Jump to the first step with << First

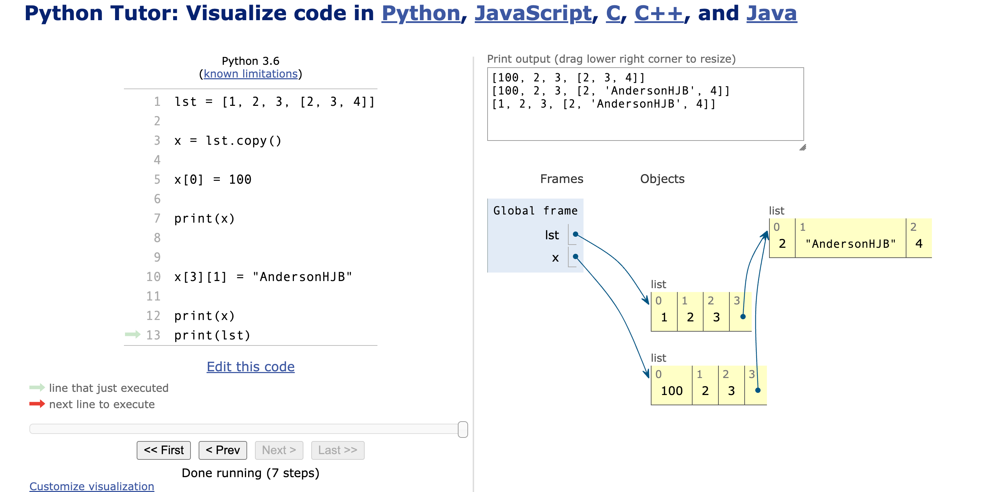[164, 450]
